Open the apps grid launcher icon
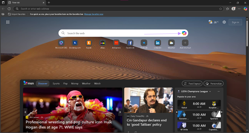 point(8,22)
